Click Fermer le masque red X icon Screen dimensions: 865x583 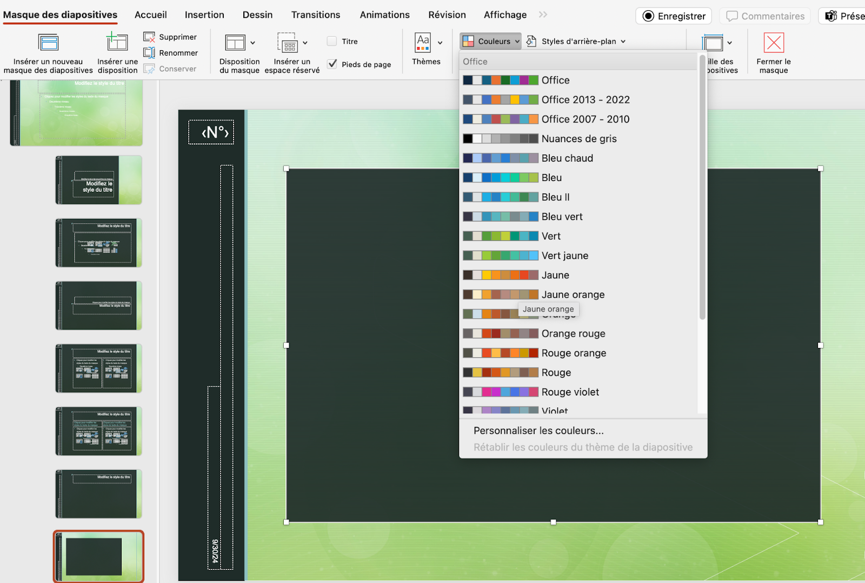pyautogui.click(x=774, y=43)
